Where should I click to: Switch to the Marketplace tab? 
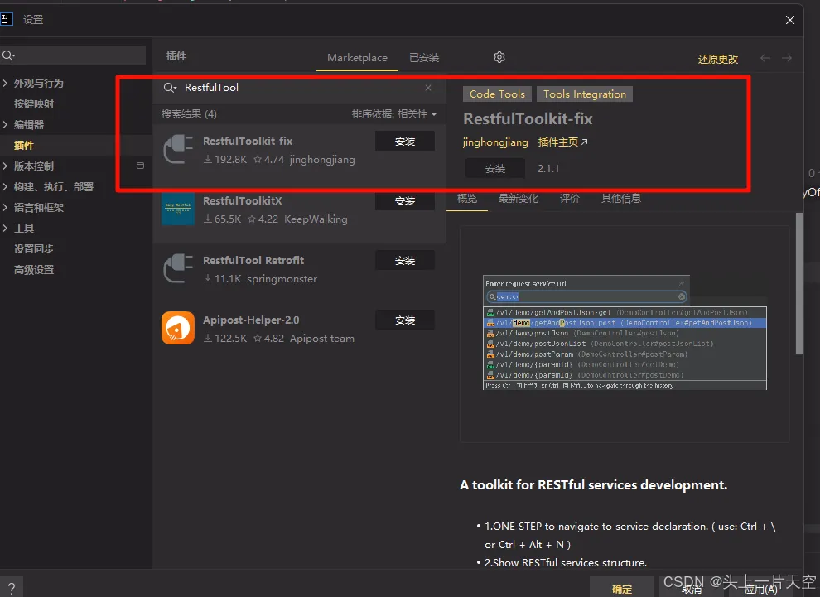(x=357, y=57)
